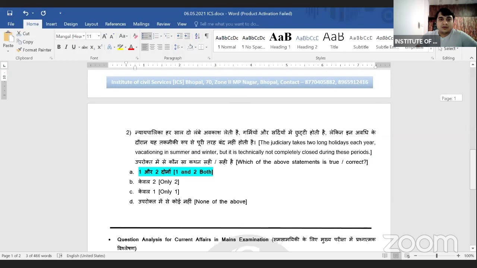Open the Review tab
Viewport: 477px width, 268px height.
click(x=163, y=24)
